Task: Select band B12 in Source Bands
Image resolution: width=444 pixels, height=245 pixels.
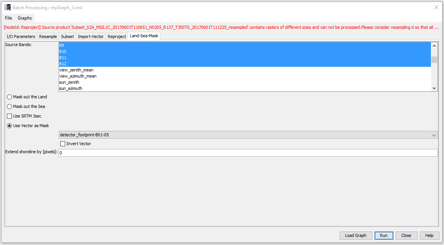Action: pyautogui.click(x=245, y=64)
